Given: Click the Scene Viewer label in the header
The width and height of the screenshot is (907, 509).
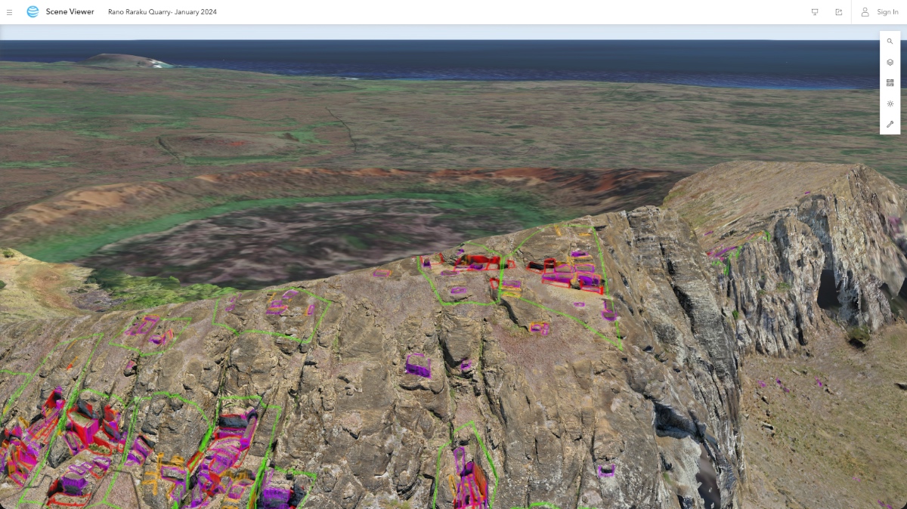Looking at the screenshot, I should point(69,11).
